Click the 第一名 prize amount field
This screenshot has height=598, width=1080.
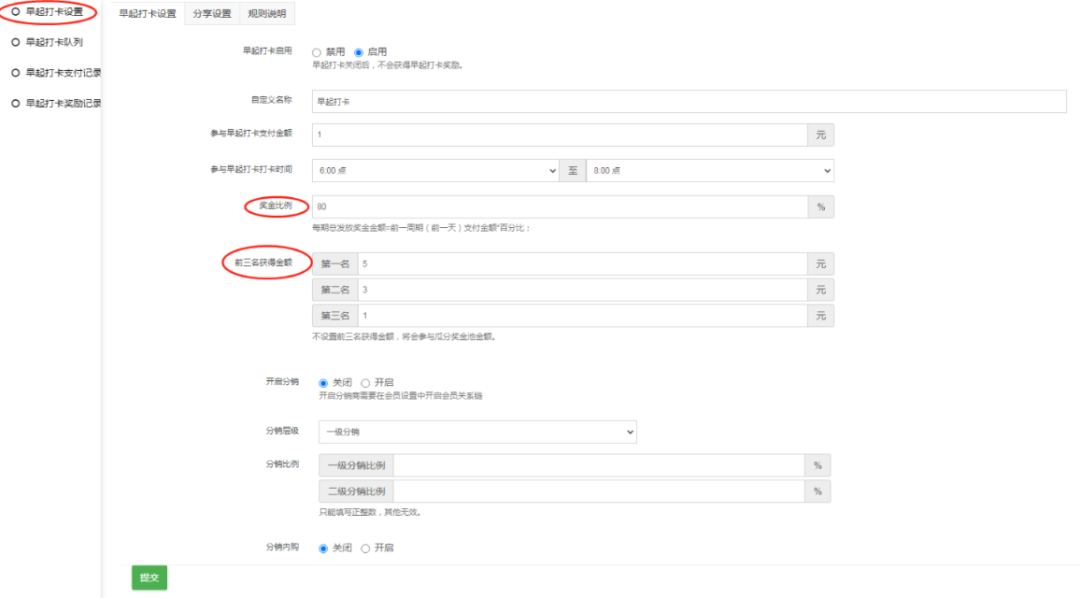tap(583, 263)
